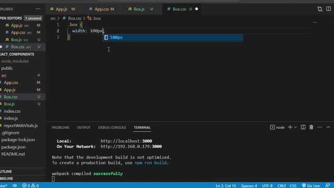Click the cloud sync icon in status bar
Viewport: 334px width, 188px height.
[x=15, y=186]
